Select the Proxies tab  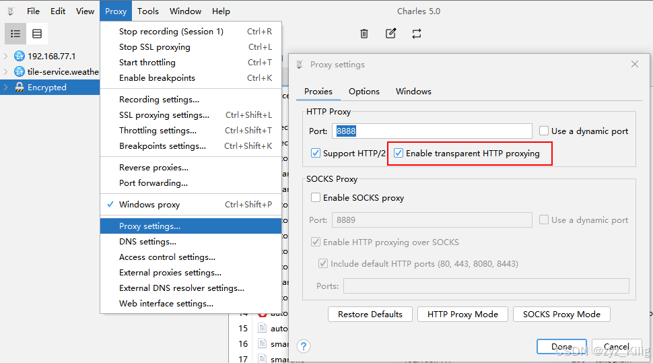318,92
